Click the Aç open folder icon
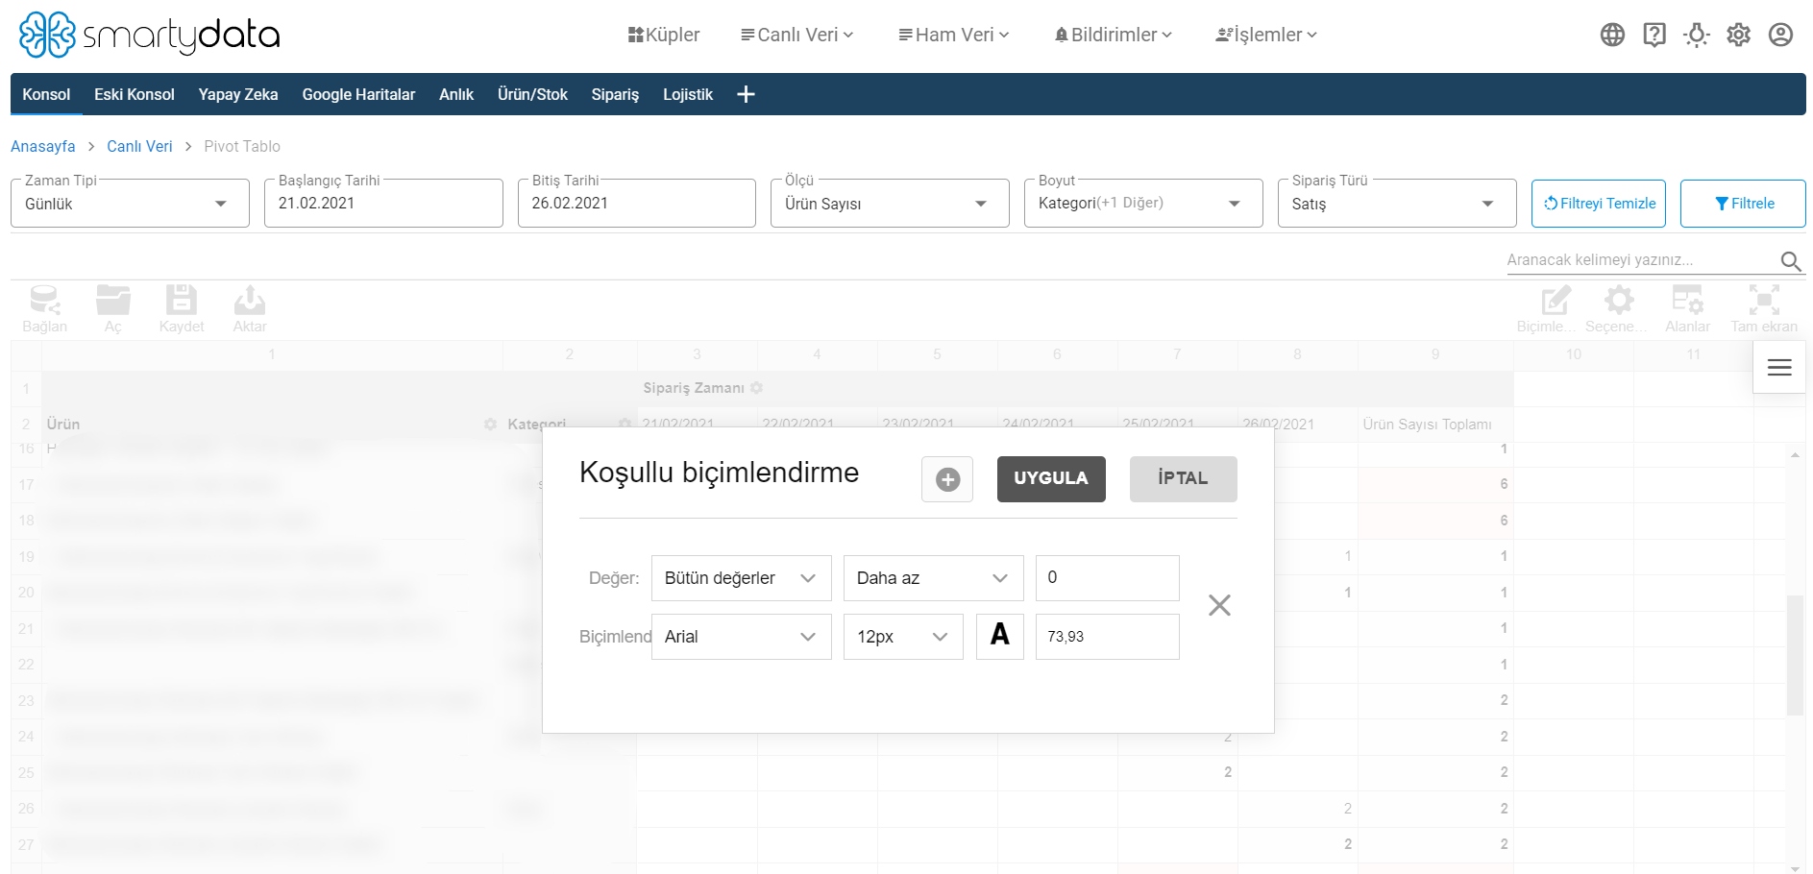 [x=113, y=309]
